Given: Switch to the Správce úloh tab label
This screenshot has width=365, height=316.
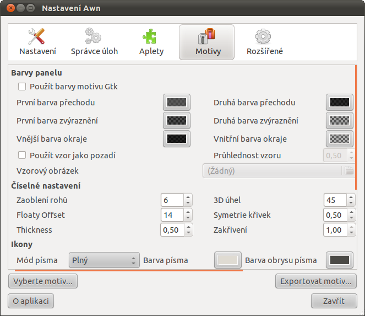Looking at the screenshot, I should 94,51.
